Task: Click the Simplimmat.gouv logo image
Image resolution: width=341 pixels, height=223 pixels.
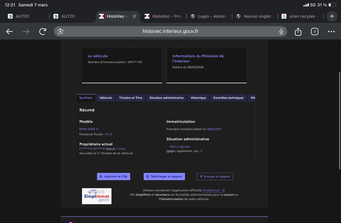Action: [x=97, y=196]
